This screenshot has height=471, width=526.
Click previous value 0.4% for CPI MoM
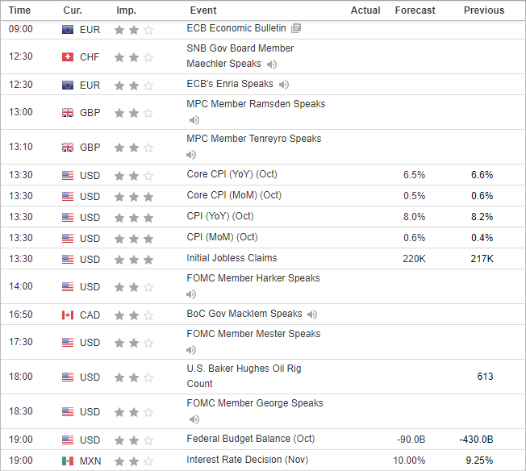(482, 238)
